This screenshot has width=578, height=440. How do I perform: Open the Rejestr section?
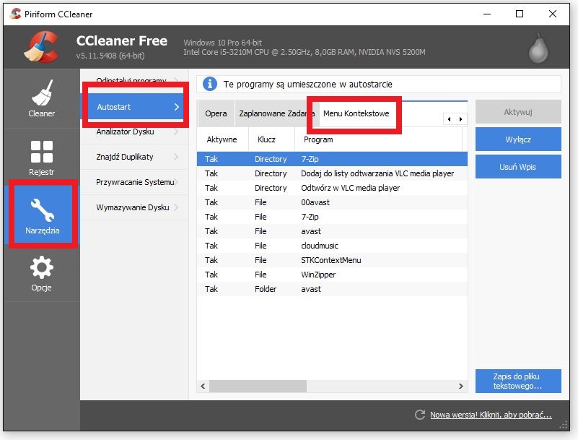pos(42,158)
